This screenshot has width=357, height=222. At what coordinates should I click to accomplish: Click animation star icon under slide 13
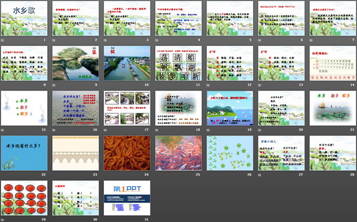260,85
